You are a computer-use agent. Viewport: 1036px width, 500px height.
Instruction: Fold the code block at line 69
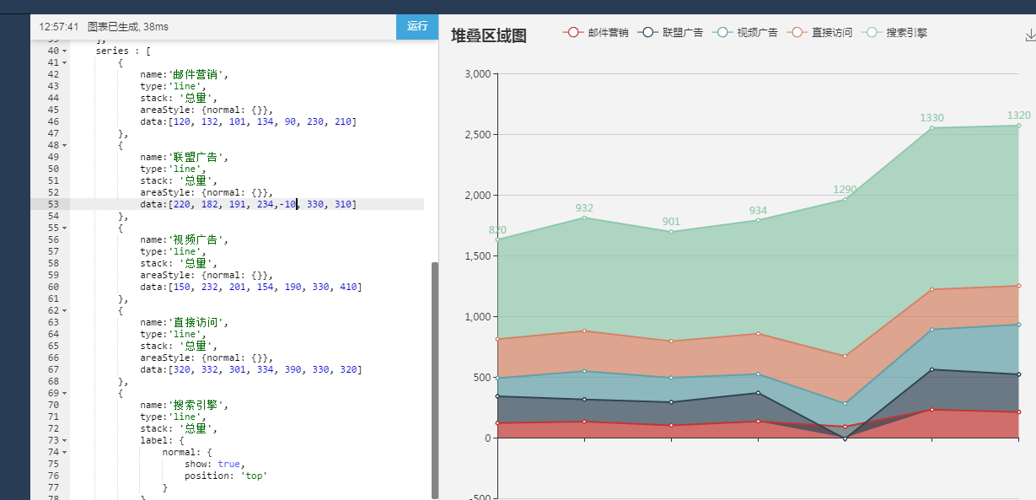point(65,393)
